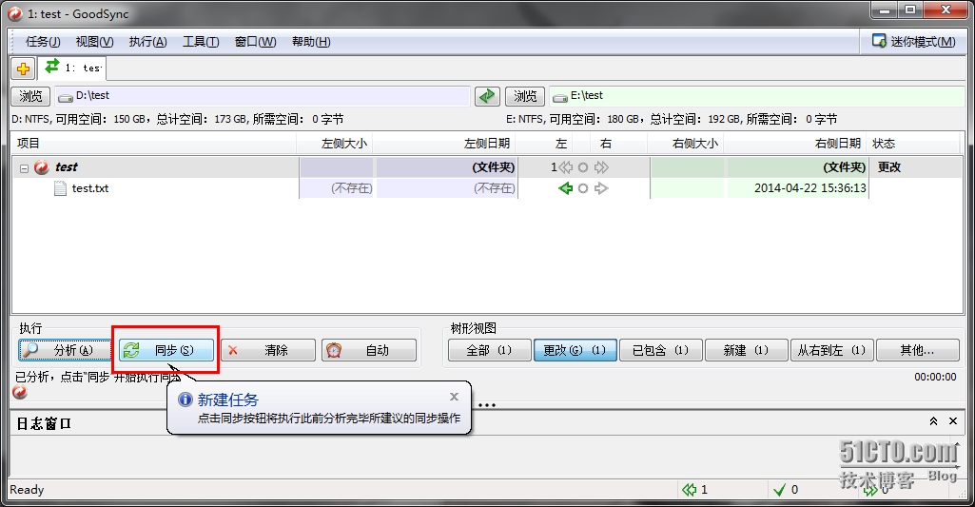The height and width of the screenshot is (507, 975).
Task: Open the 帮助(H) menu
Action: point(311,42)
